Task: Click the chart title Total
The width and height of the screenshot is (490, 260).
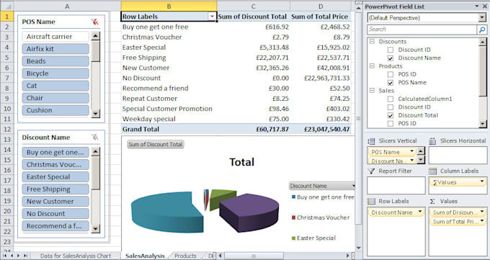Action: 242,162
